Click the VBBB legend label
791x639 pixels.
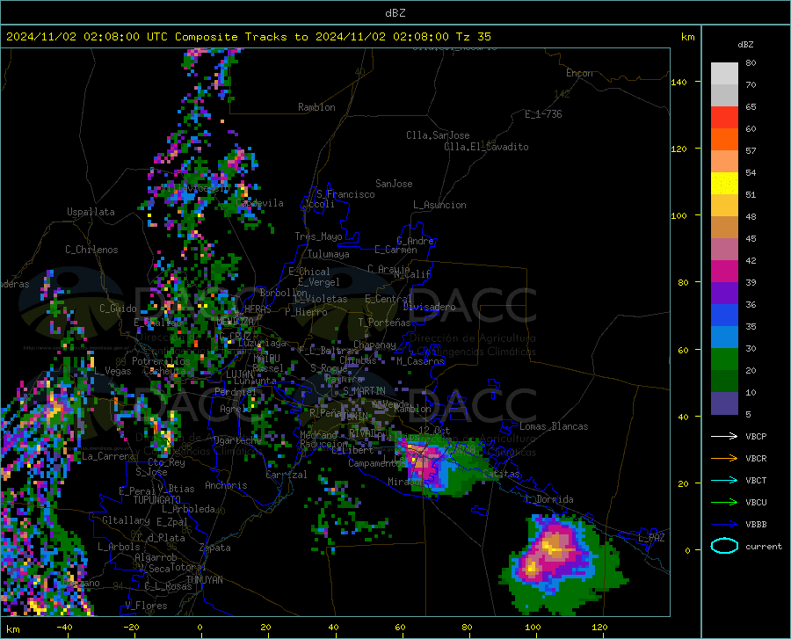point(756,525)
